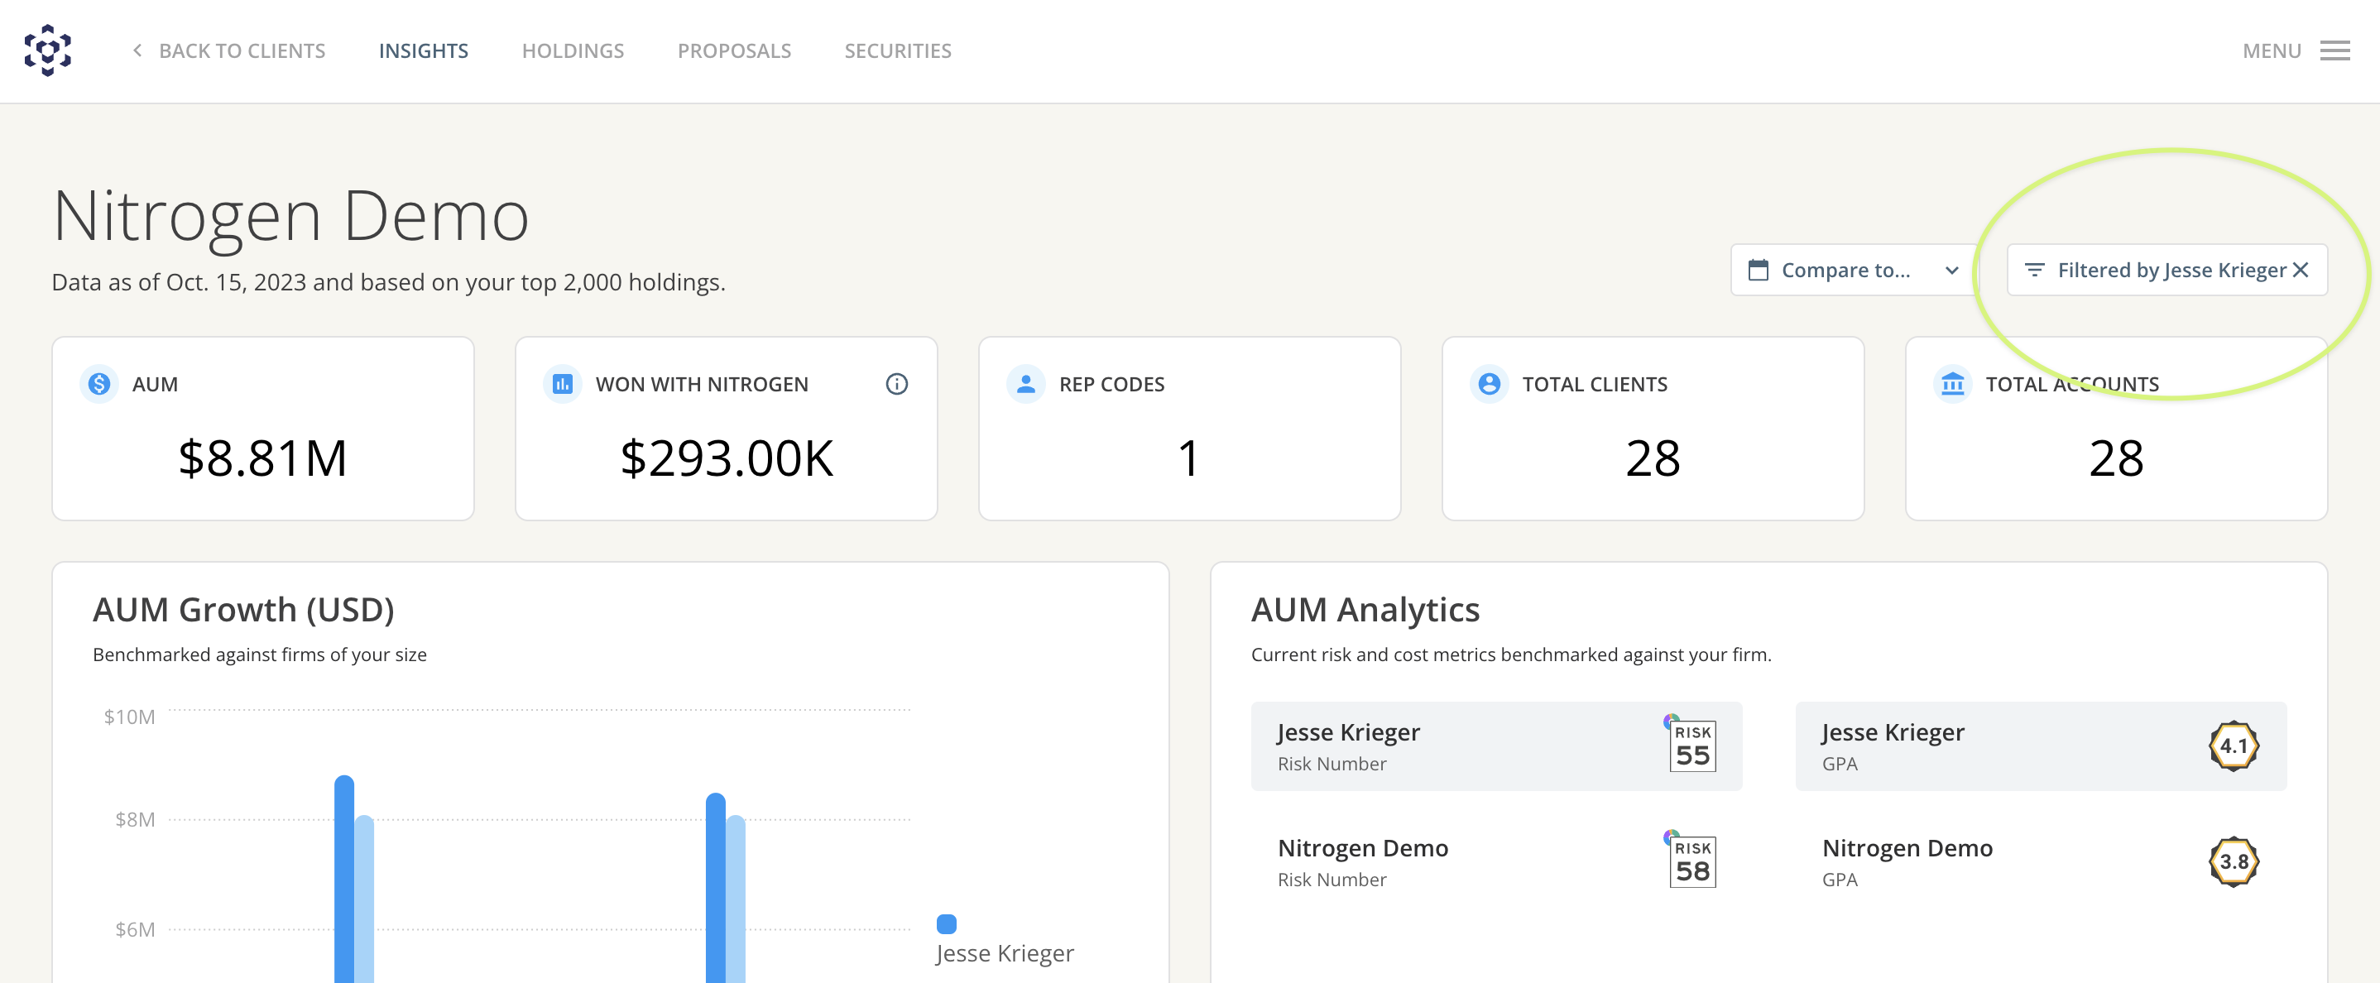This screenshot has height=983, width=2380.
Task: Click the AUM dollar icon
Action: pyautogui.click(x=98, y=384)
